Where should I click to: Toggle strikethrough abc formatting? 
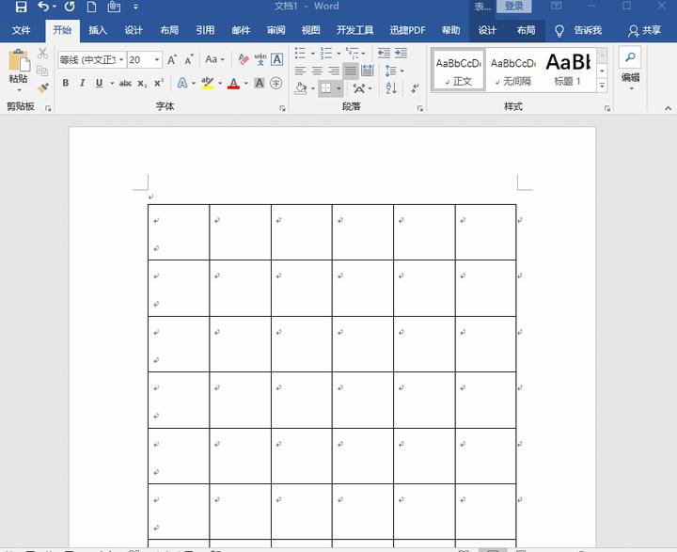[125, 83]
